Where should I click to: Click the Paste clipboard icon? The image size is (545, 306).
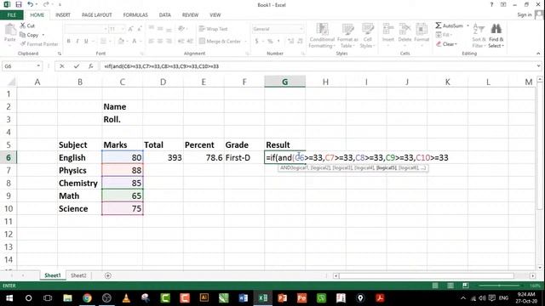[x=10, y=31]
